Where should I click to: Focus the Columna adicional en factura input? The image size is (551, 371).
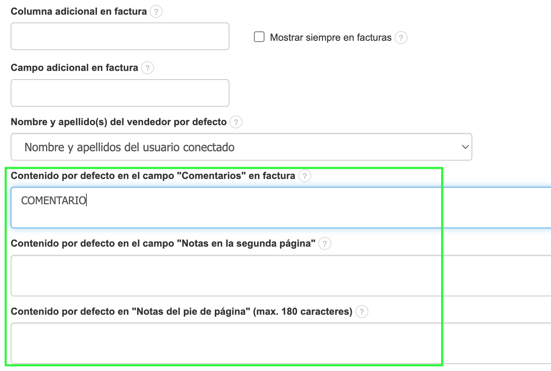point(120,36)
